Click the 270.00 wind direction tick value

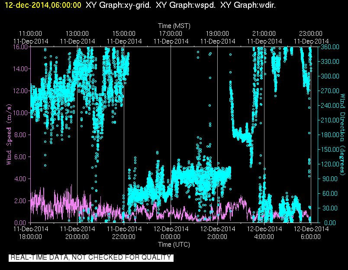point(330,91)
